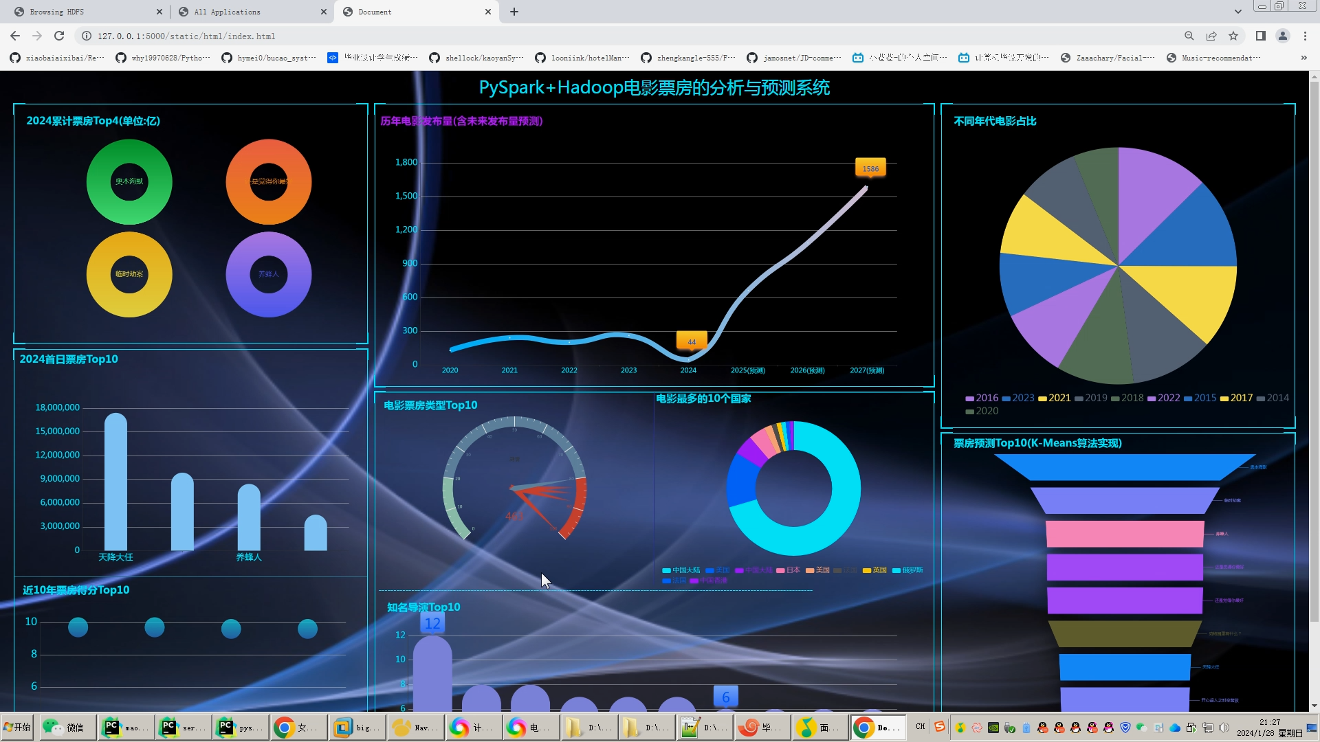Open the browser zoom magnifier icon

(x=1189, y=36)
